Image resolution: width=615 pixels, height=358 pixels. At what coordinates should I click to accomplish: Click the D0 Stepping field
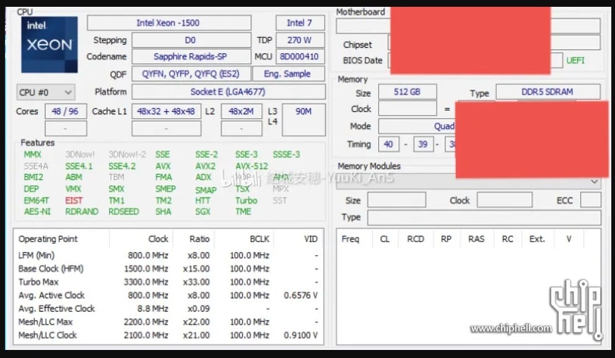pos(192,40)
